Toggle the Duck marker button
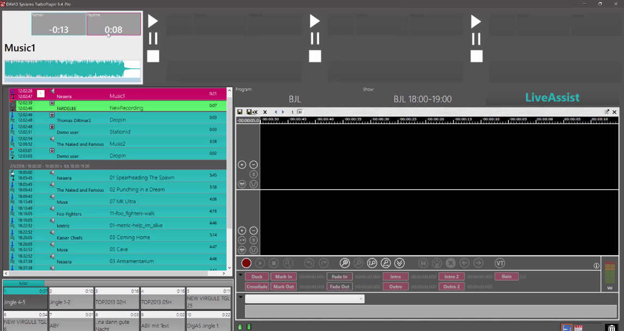This screenshot has width=624, height=331. 256,277
